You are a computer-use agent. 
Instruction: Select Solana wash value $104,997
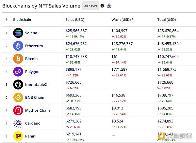(120, 31)
